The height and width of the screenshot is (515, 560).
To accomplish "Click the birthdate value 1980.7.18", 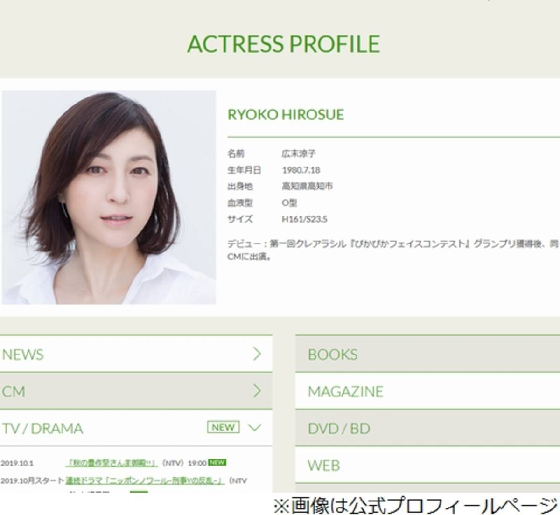I will point(301,170).
